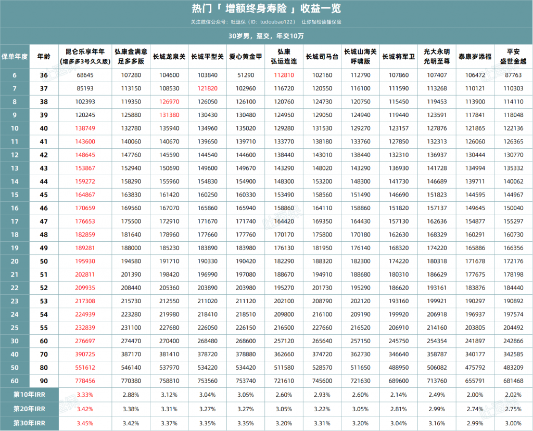Click red value 276697 in age 60 row
This screenshot has height=431, width=533.
pyautogui.click(x=85, y=341)
